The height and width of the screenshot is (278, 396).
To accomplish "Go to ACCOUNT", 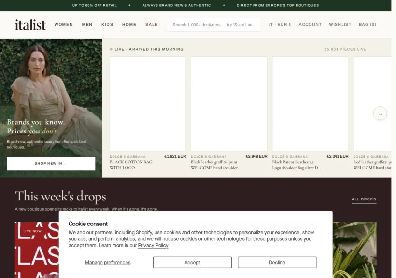I will (310, 25).
